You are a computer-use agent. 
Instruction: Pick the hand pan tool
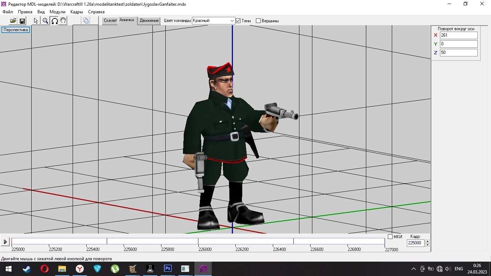pyautogui.click(x=63, y=21)
